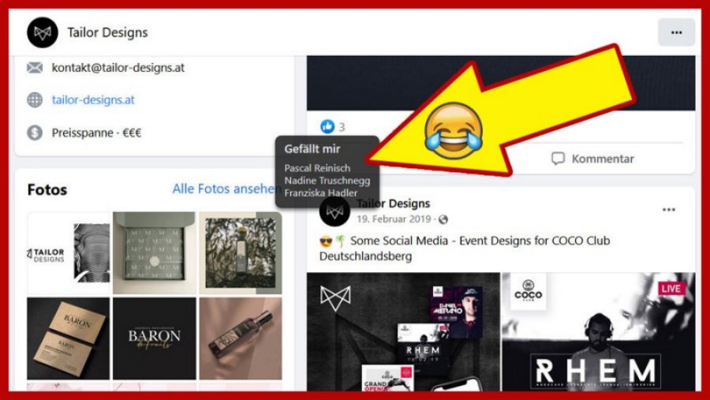Click the comment speech bubble icon

pyautogui.click(x=558, y=159)
